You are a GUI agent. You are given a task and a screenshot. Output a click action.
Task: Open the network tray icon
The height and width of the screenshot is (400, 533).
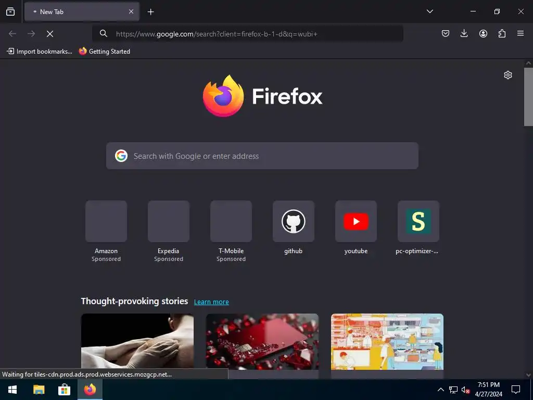point(453,390)
